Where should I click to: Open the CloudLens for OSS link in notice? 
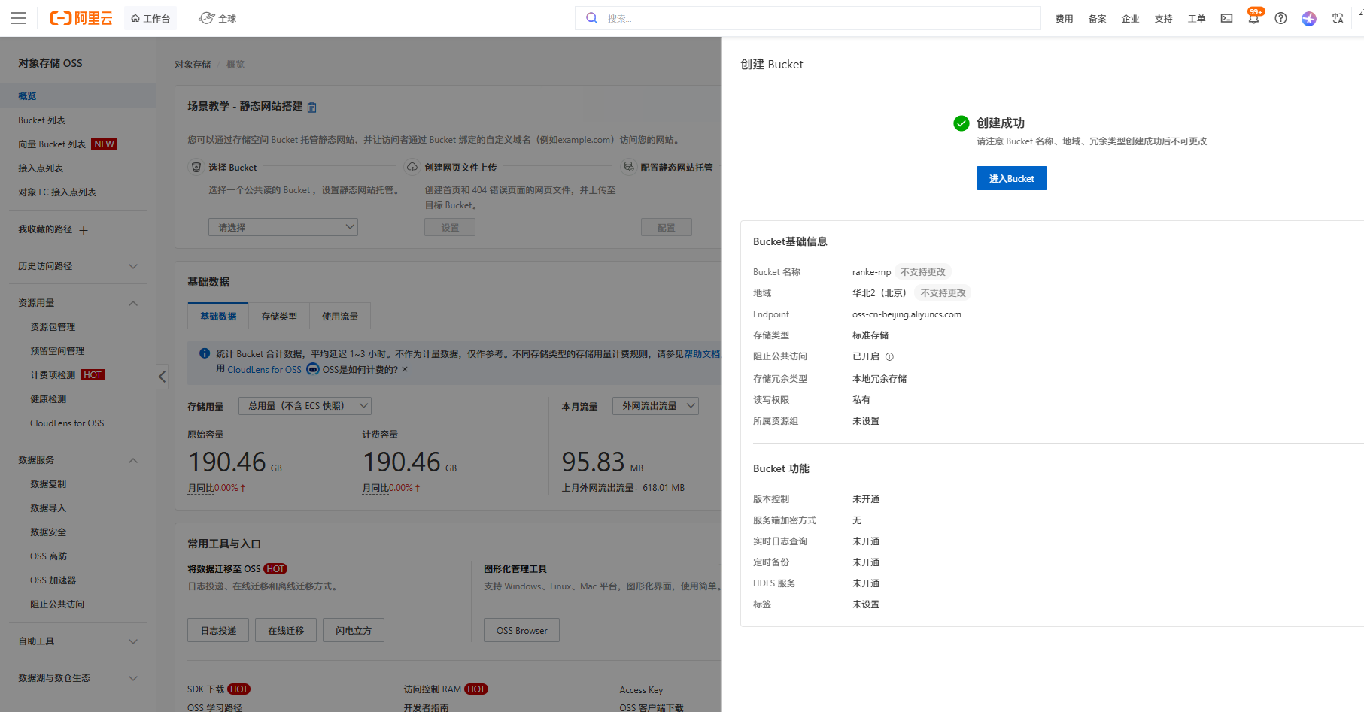[264, 369]
